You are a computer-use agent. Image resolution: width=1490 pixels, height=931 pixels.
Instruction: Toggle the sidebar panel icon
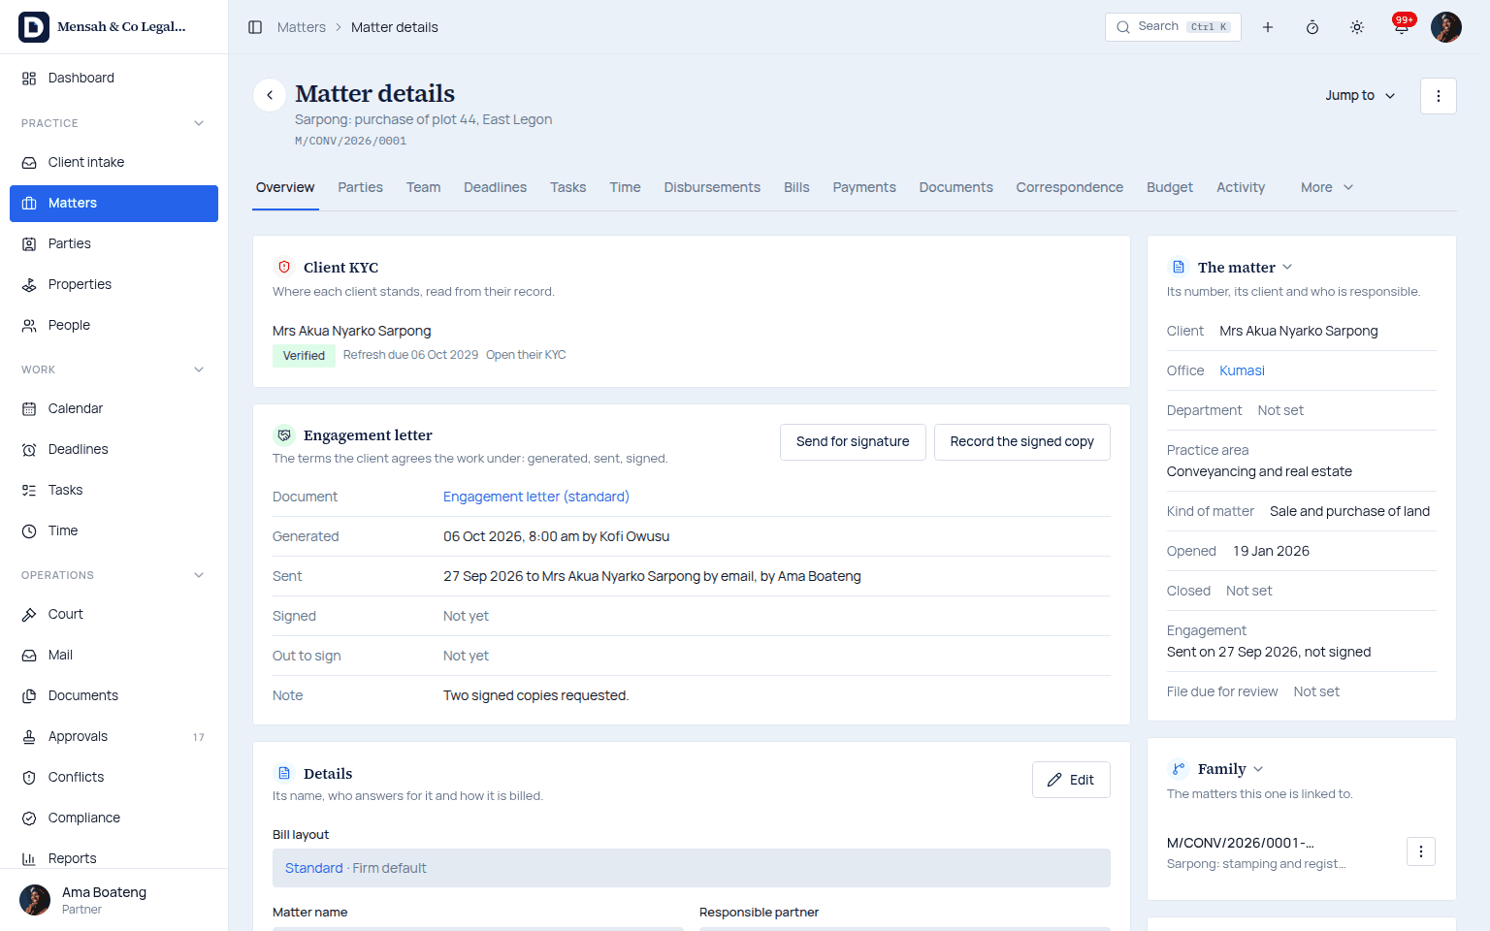tap(255, 27)
